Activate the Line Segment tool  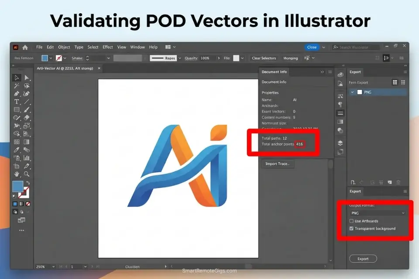27,102
